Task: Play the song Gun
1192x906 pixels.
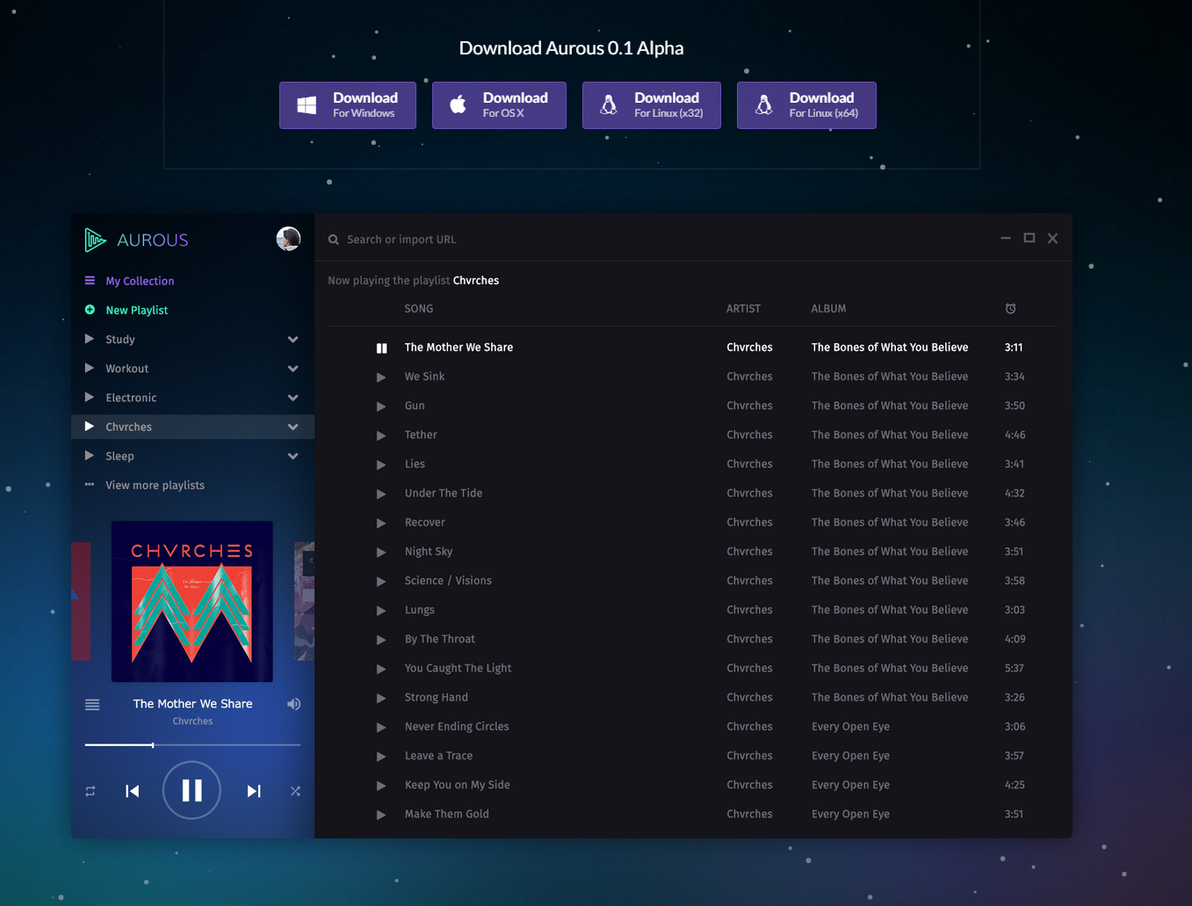Action: pos(381,406)
